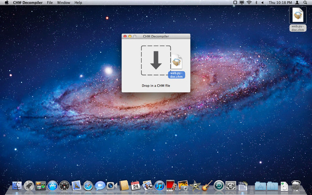The image size is (312, 195).
Task: Minimize the CHM Decompiler window
Action: [x=130, y=36]
